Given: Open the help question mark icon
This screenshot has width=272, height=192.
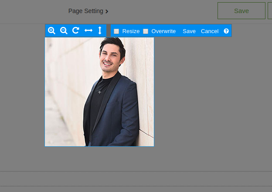Looking at the screenshot, I should (x=226, y=31).
